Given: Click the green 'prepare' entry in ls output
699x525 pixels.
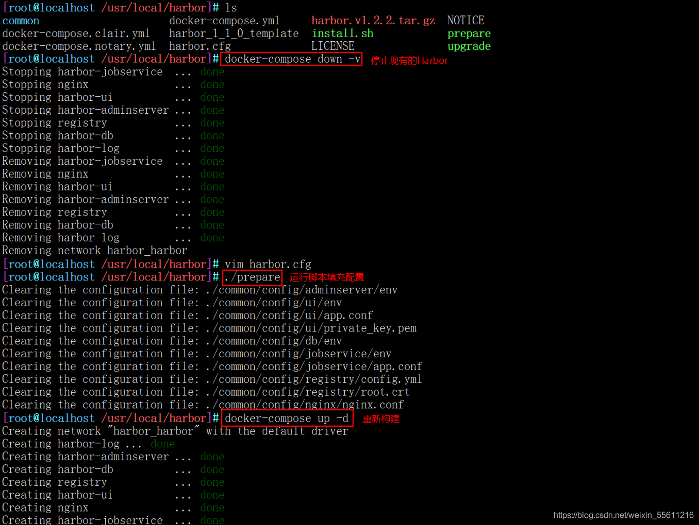Looking at the screenshot, I should click(469, 33).
